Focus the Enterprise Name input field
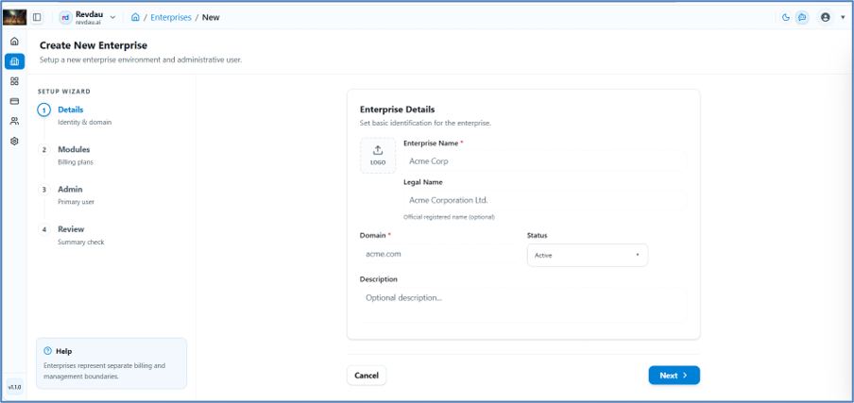This screenshot has width=854, height=403. click(545, 161)
